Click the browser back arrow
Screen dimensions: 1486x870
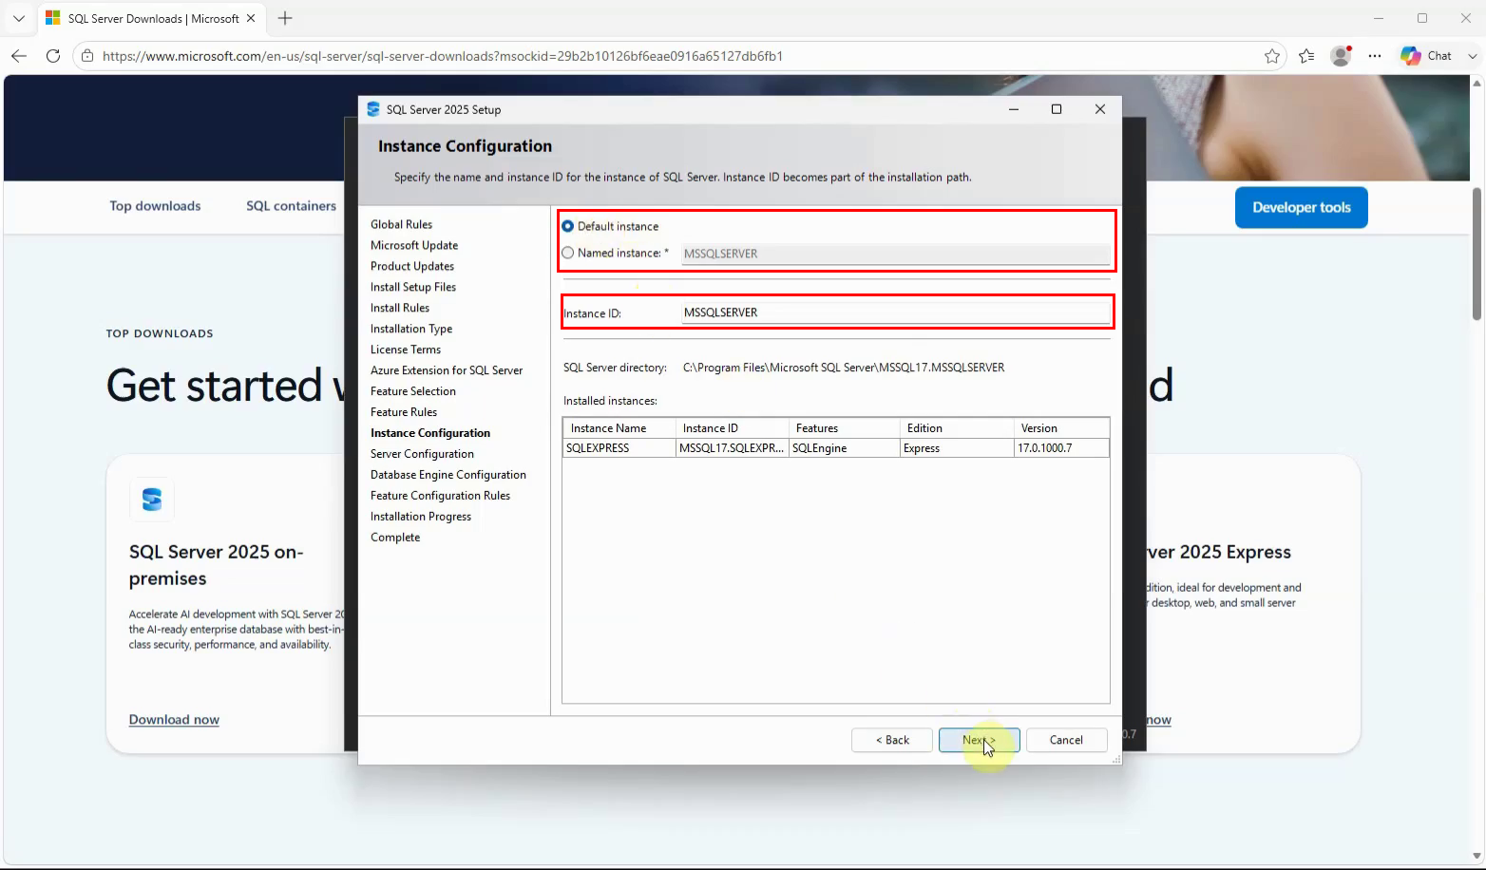19,56
